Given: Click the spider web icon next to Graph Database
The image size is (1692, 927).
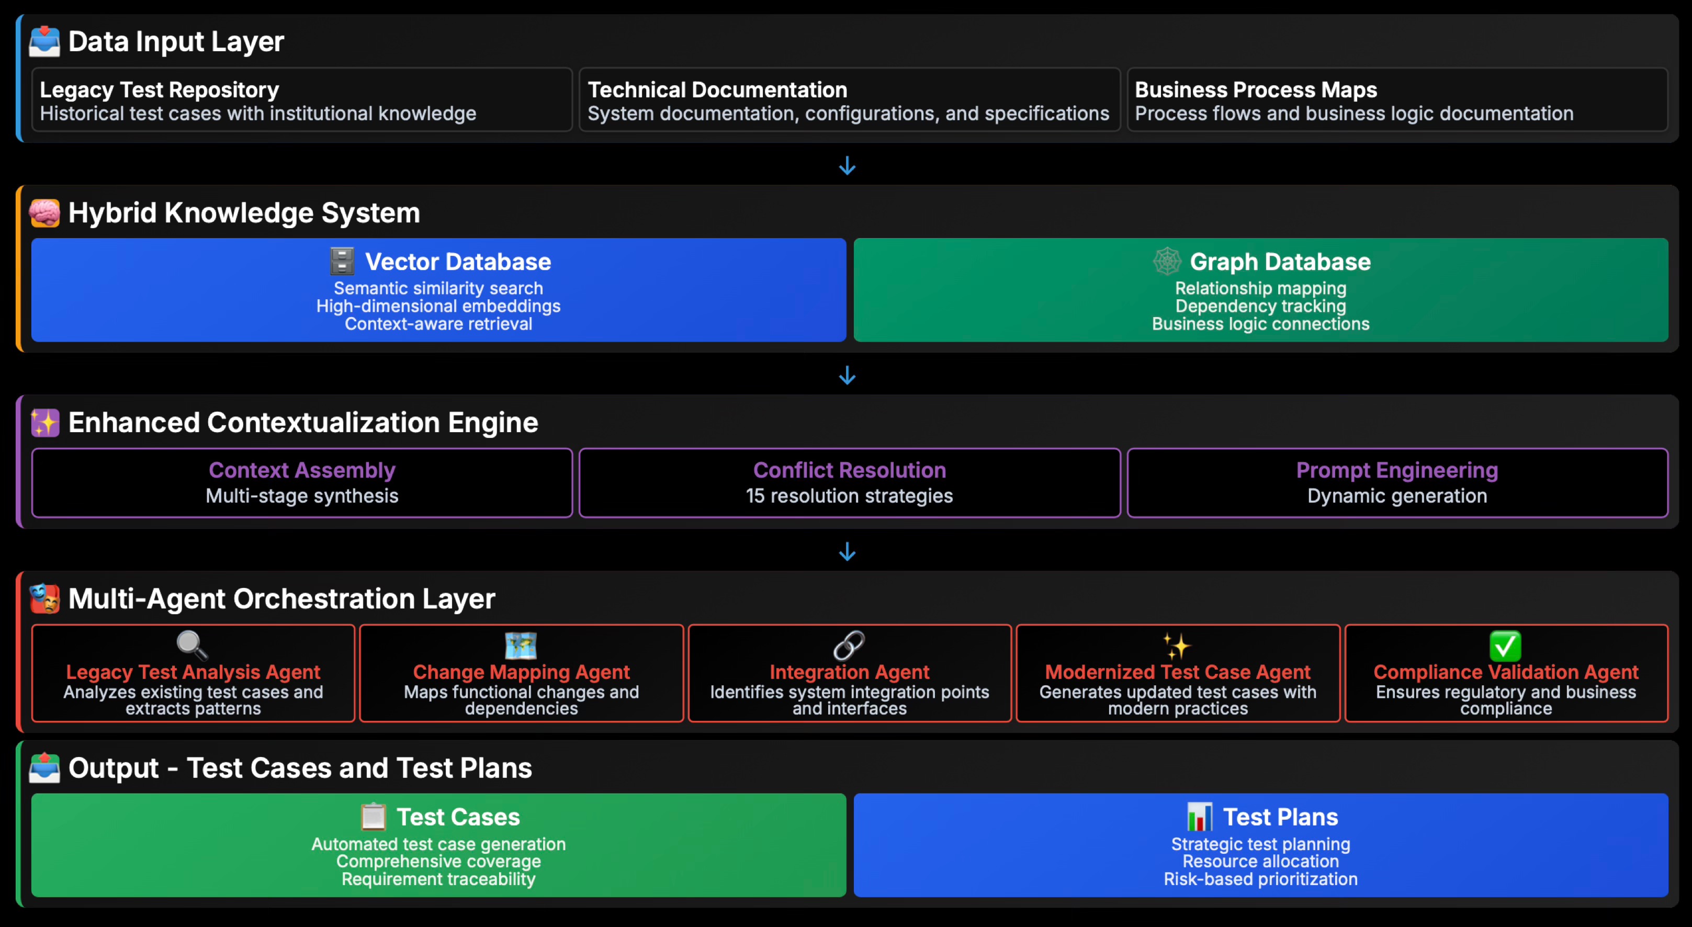Looking at the screenshot, I should point(1167,262).
